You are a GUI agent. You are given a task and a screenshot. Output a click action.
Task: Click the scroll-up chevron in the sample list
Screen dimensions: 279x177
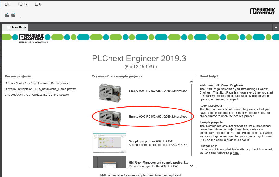(192, 81)
